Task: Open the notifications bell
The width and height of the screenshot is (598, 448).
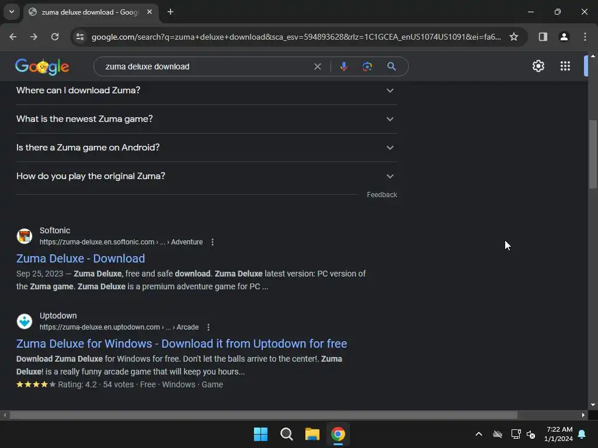Action: point(582,434)
